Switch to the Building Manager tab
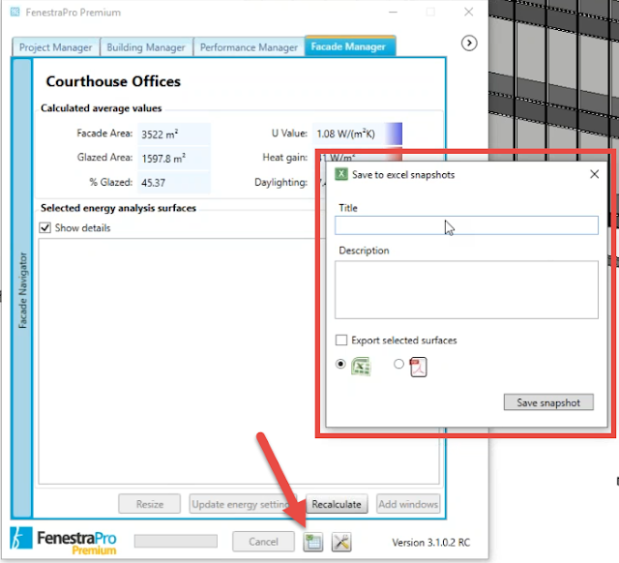This screenshot has height=563, width=619. pos(146,47)
